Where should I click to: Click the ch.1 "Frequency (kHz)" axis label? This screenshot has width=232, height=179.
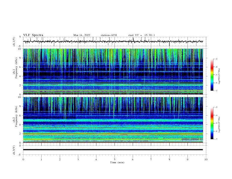pos(16,68)
